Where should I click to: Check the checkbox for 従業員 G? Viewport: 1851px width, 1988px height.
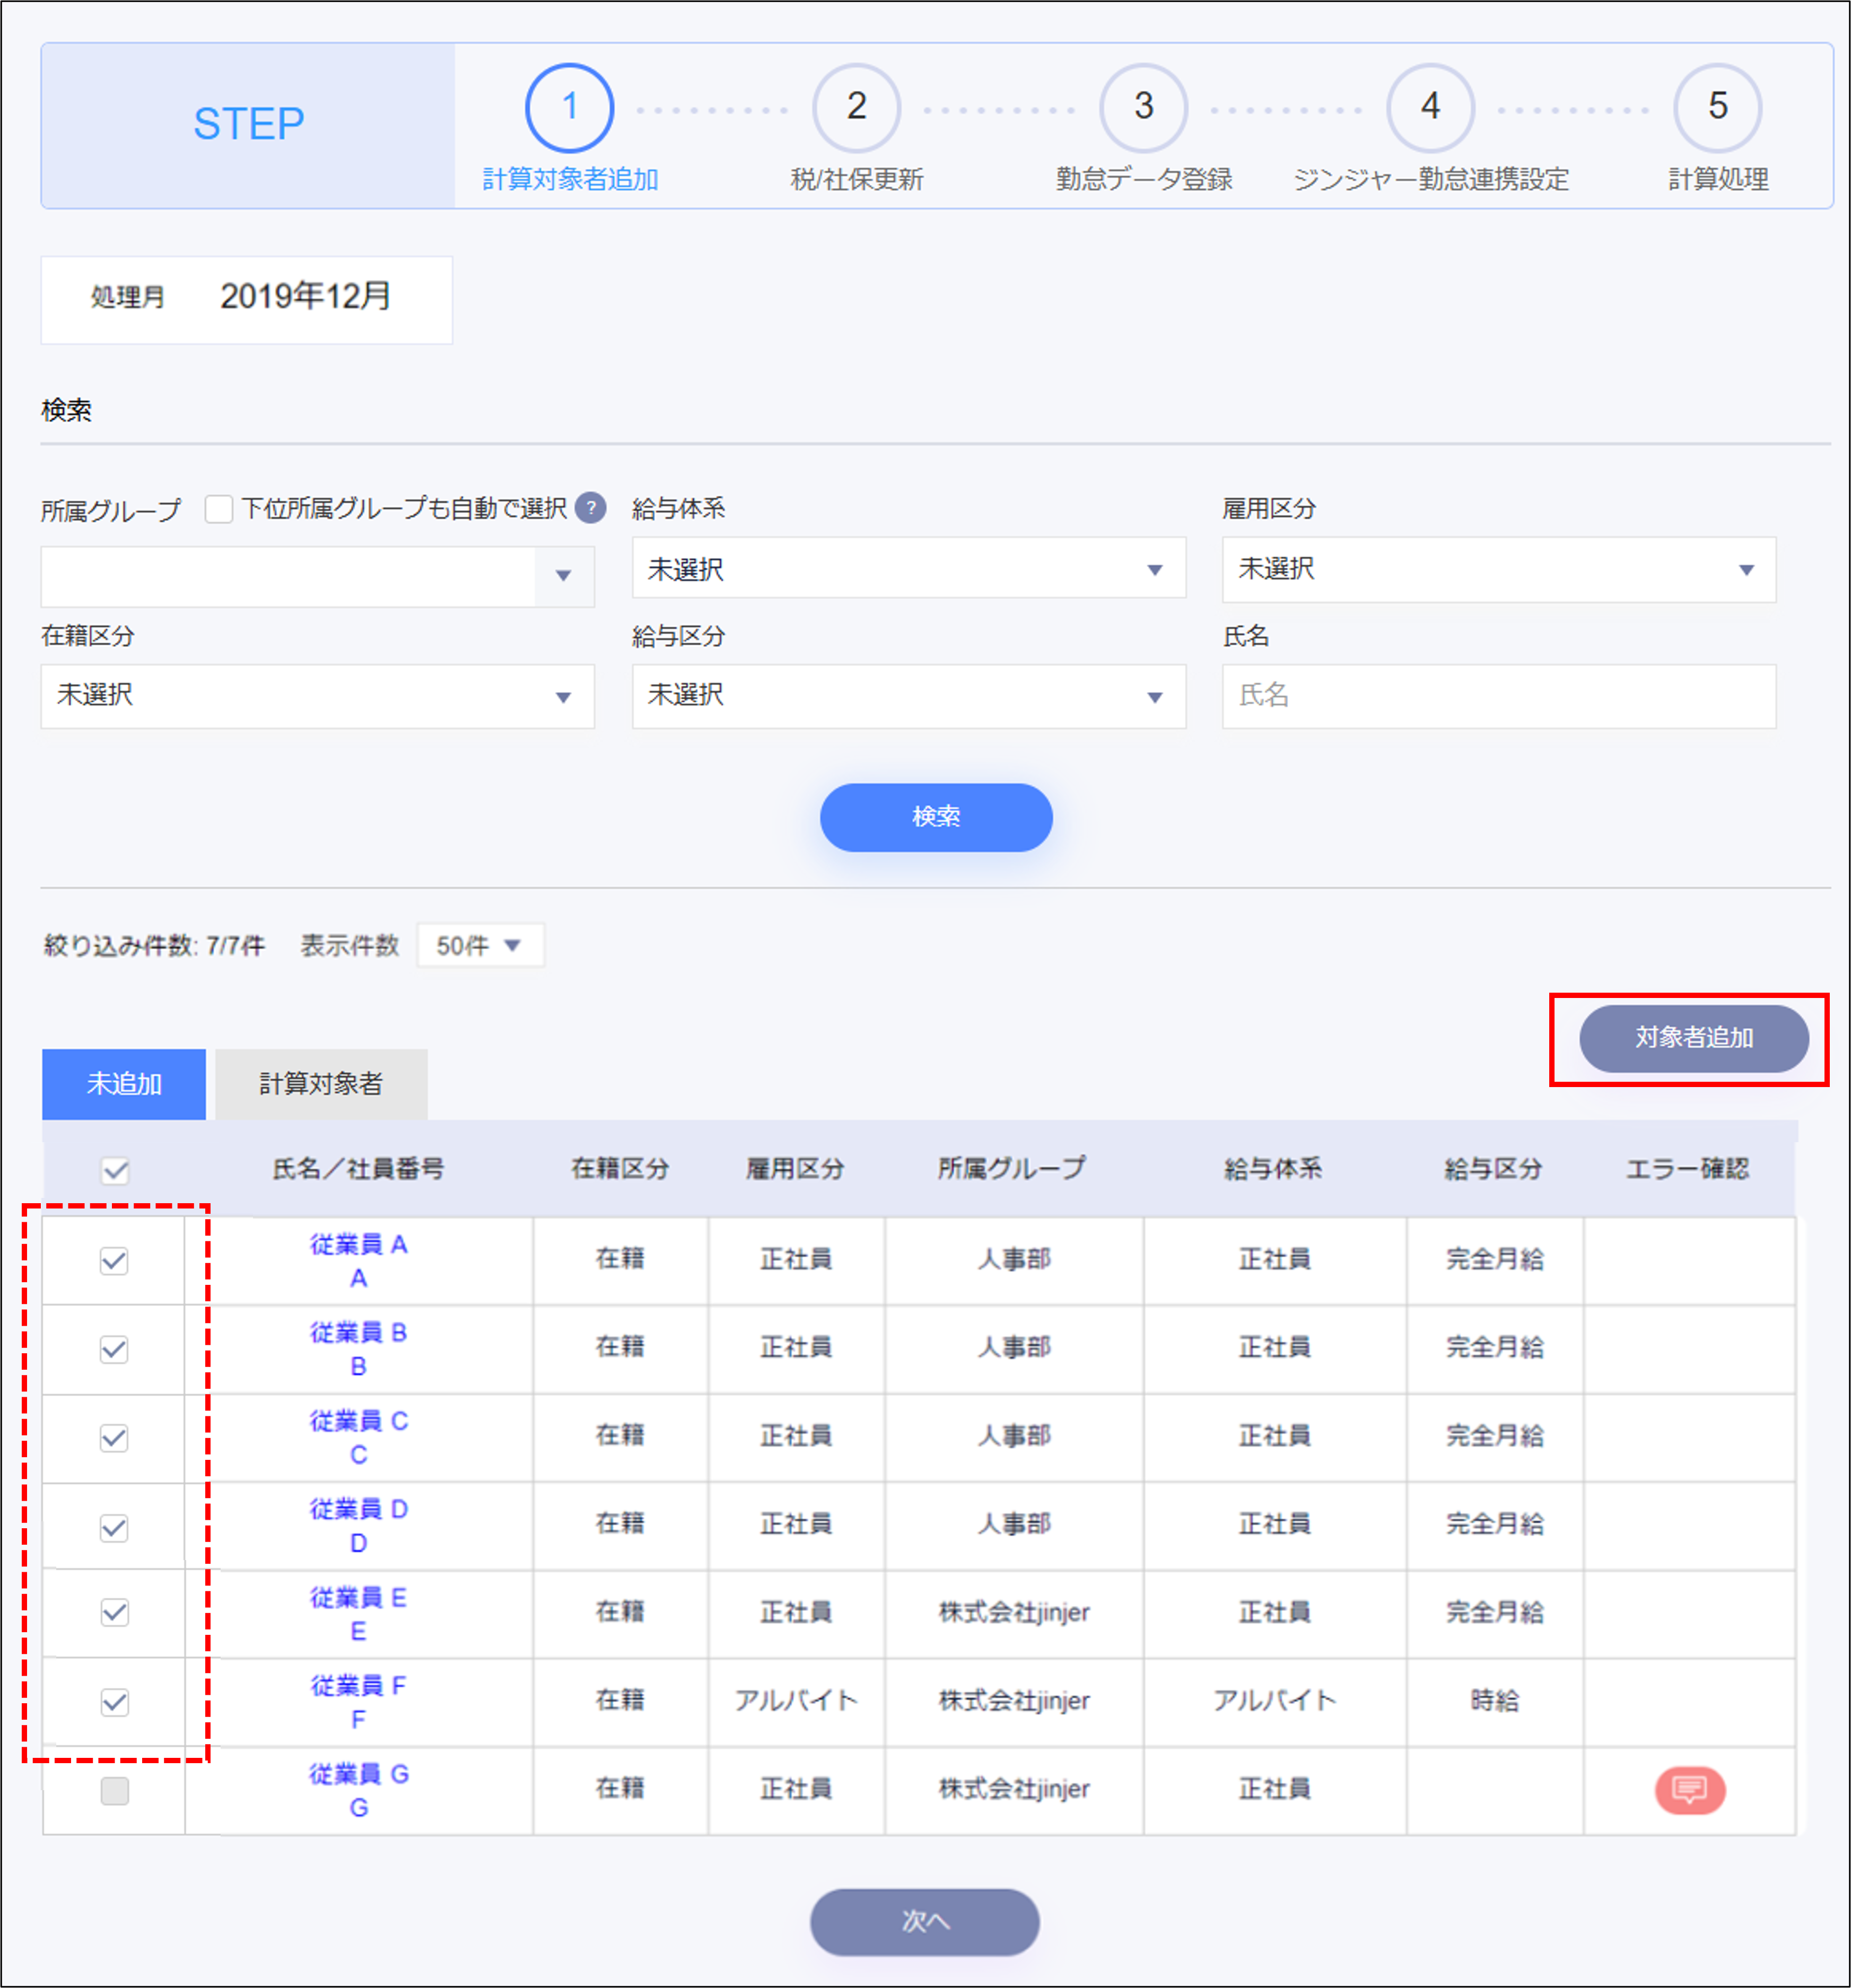point(115,1790)
